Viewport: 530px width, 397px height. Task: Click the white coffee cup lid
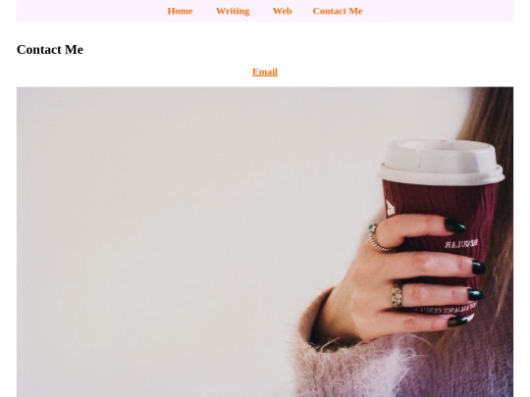click(x=441, y=163)
